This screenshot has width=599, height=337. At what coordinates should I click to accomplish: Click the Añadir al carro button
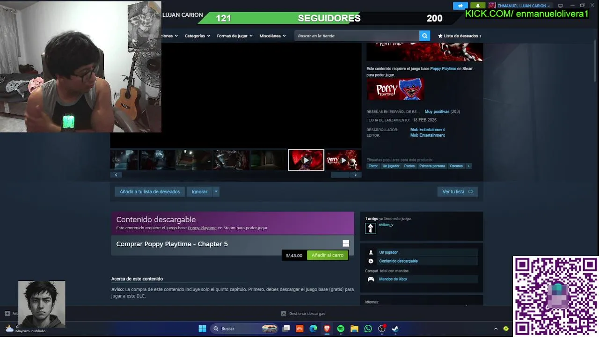328,255
